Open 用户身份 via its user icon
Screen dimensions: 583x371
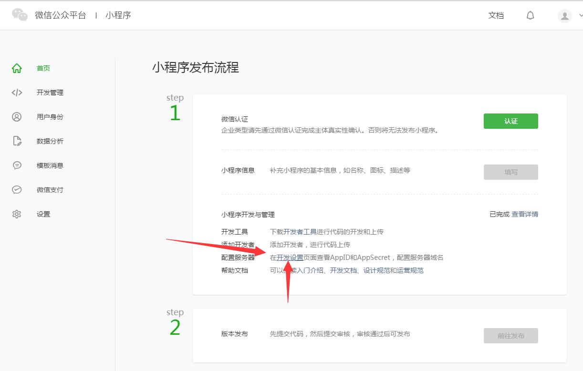16,116
